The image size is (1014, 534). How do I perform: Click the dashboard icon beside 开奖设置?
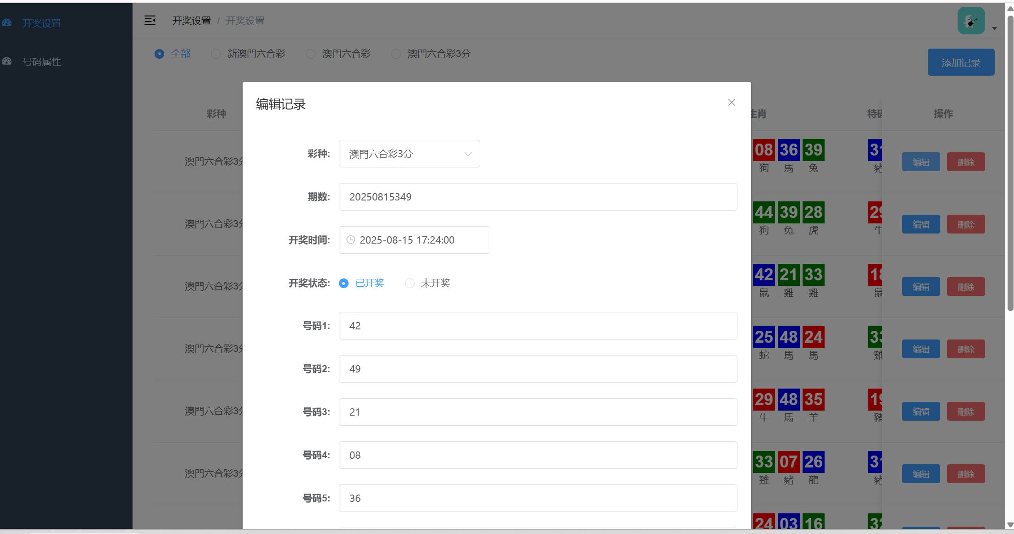6,22
